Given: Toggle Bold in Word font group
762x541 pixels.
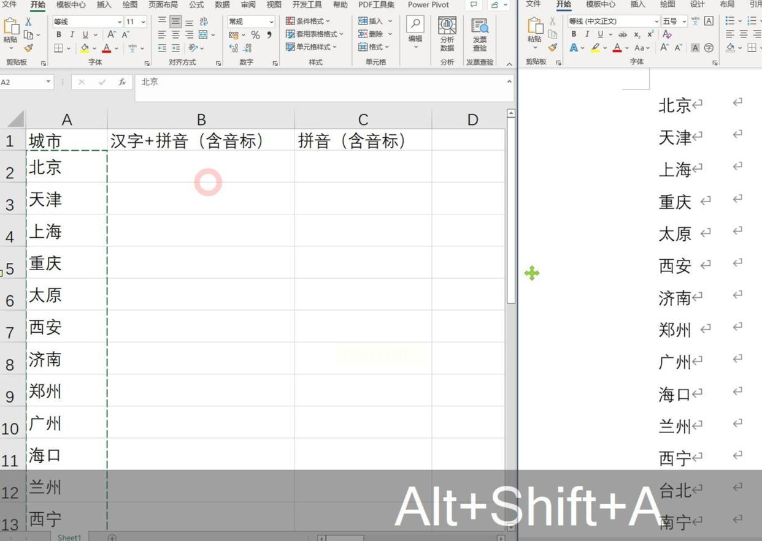Looking at the screenshot, I should (x=574, y=34).
